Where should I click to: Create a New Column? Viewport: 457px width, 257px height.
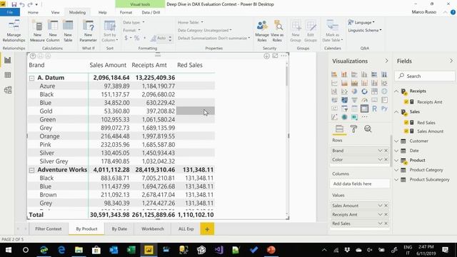click(x=53, y=31)
